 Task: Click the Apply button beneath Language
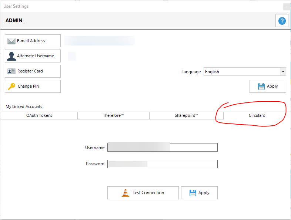point(268,87)
